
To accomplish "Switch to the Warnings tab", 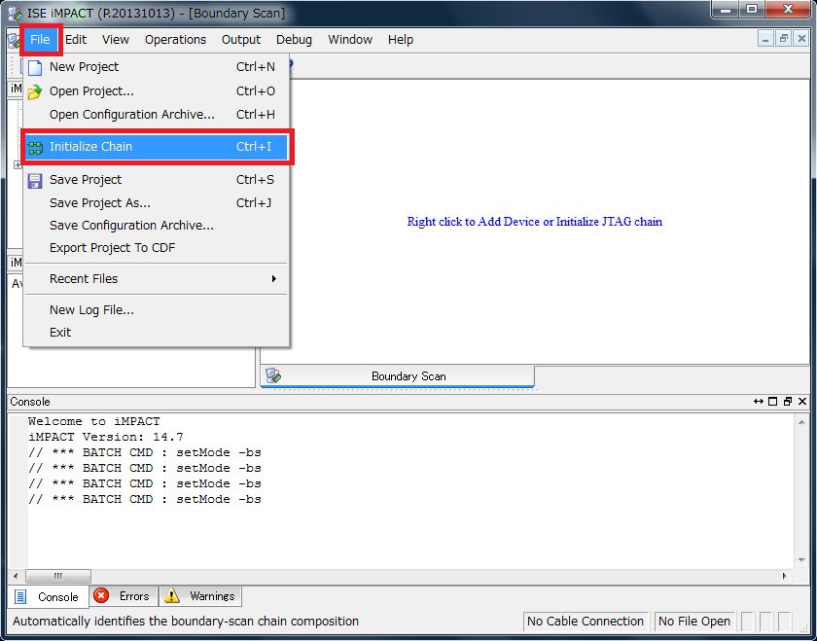I will click(200, 596).
